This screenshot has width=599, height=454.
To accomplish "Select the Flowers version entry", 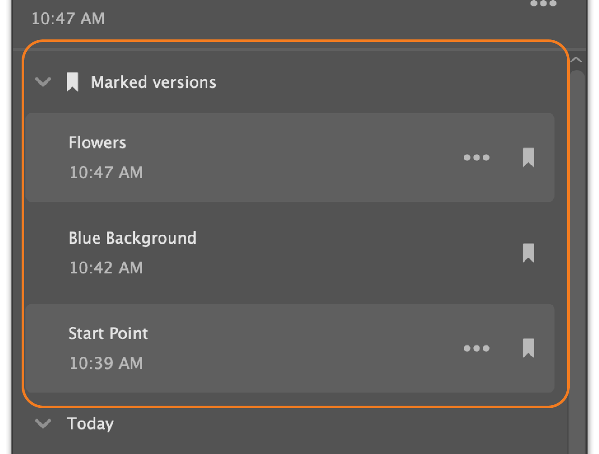I will pyautogui.click(x=290, y=157).
